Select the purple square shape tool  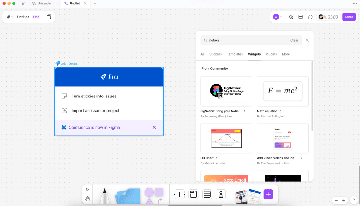point(159,192)
